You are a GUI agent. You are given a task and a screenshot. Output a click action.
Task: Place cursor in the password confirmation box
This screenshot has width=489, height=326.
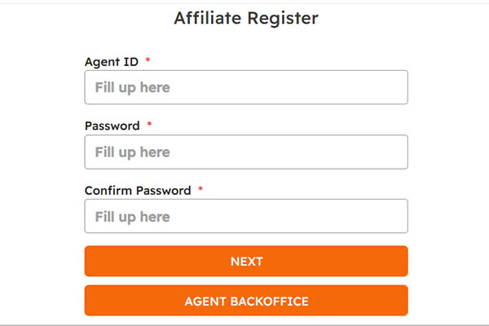click(245, 216)
